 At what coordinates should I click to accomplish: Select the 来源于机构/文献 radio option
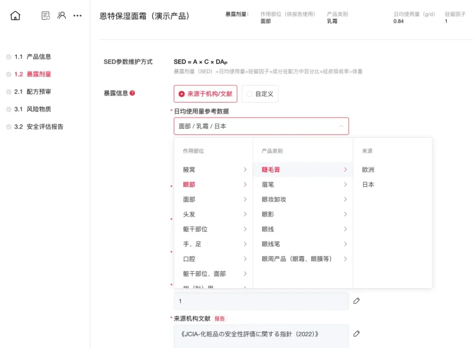(x=206, y=94)
